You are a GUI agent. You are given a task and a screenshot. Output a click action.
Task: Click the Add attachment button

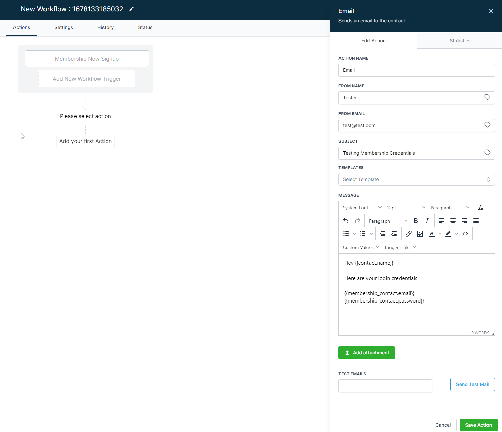(x=366, y=353)
